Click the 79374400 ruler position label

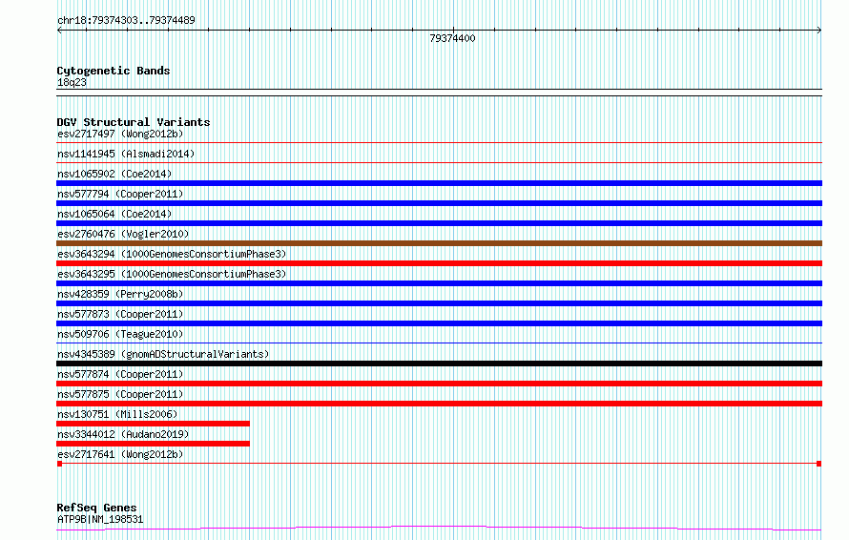click(x=453, y=38)
